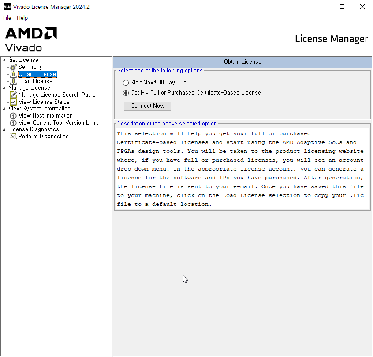Click the Perform Diagnostics magnifier icon
The height and width of the screenshot is (357, 373).
click(x=13, y=137)
